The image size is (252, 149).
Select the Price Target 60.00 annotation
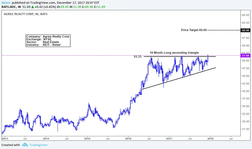(194, 30)
